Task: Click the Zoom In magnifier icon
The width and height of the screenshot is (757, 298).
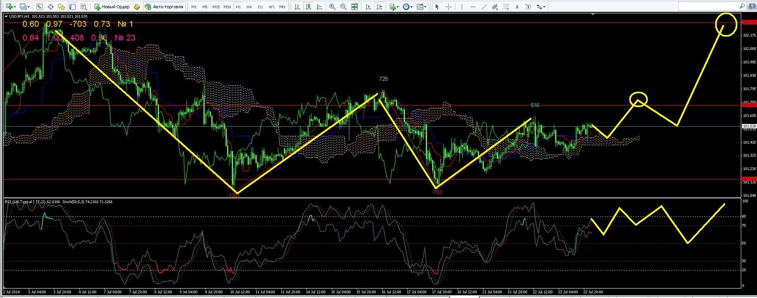Action: (x=332, y=7)
